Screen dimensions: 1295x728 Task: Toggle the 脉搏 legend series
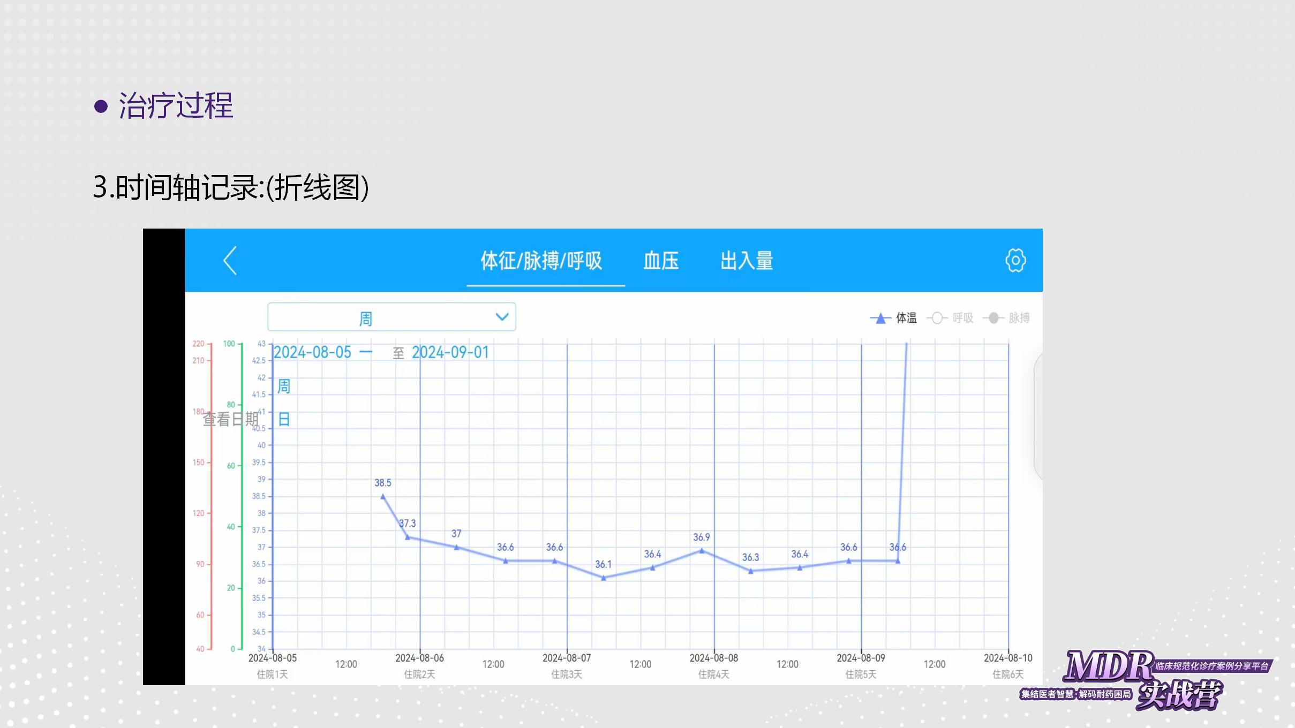tap(1007, 318)
